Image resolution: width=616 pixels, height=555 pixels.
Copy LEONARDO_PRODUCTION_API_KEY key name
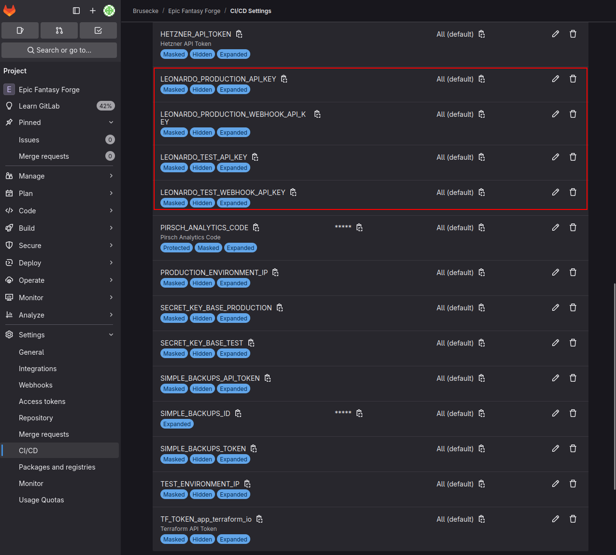tap(284, 79)
